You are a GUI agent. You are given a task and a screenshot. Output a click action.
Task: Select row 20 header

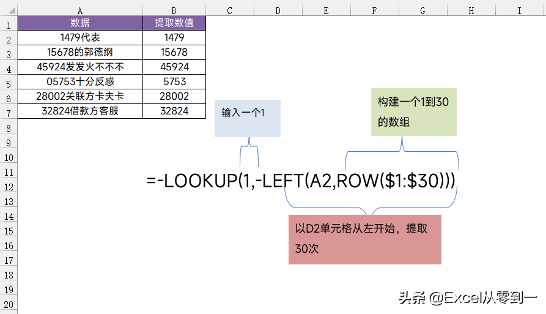[x=9, y=302]
